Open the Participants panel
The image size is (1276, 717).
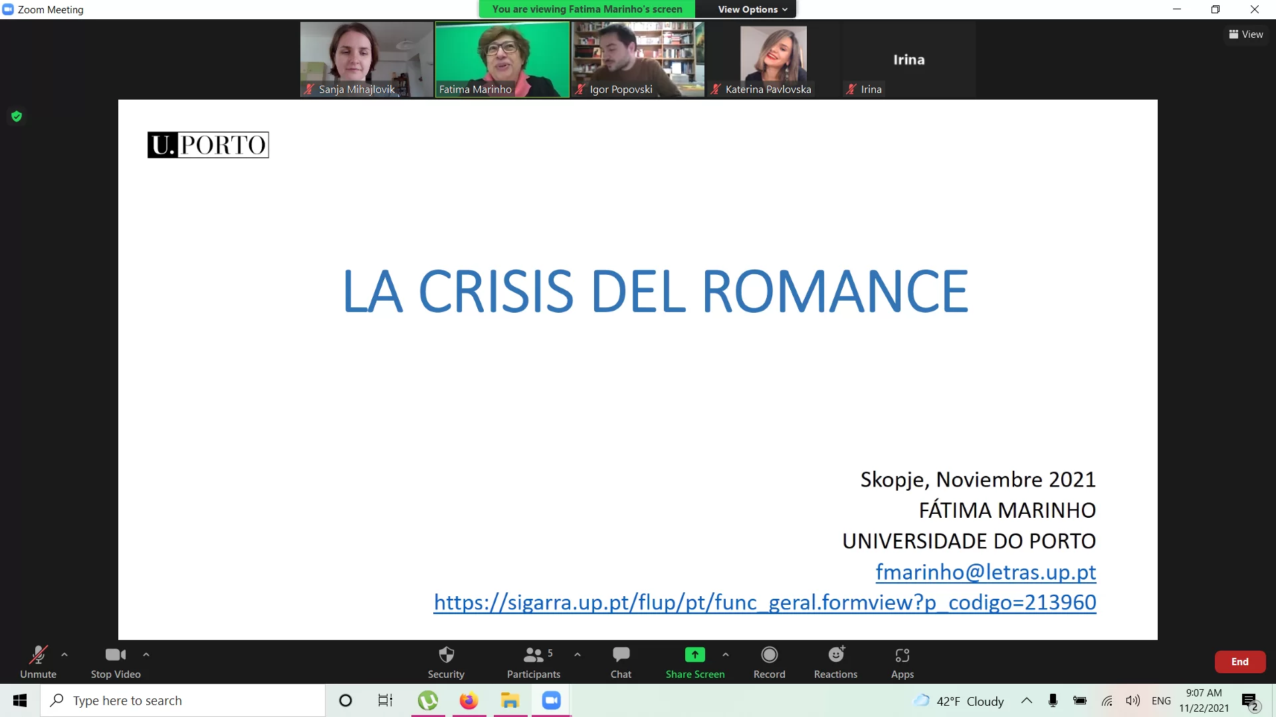pos(534,662)
